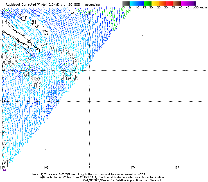This screenshot has height=182, width=208.
Task: Click the '>50 knots' legend label
Action: point(200,8)
